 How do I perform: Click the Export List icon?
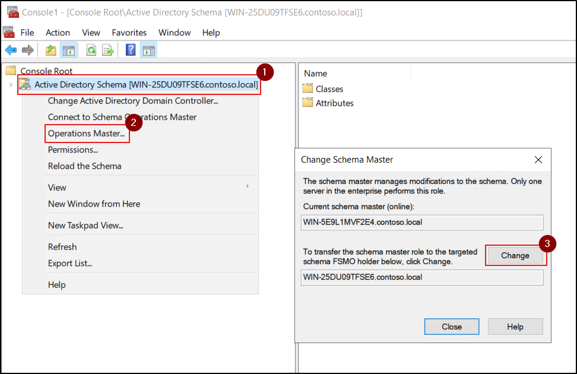109,50
